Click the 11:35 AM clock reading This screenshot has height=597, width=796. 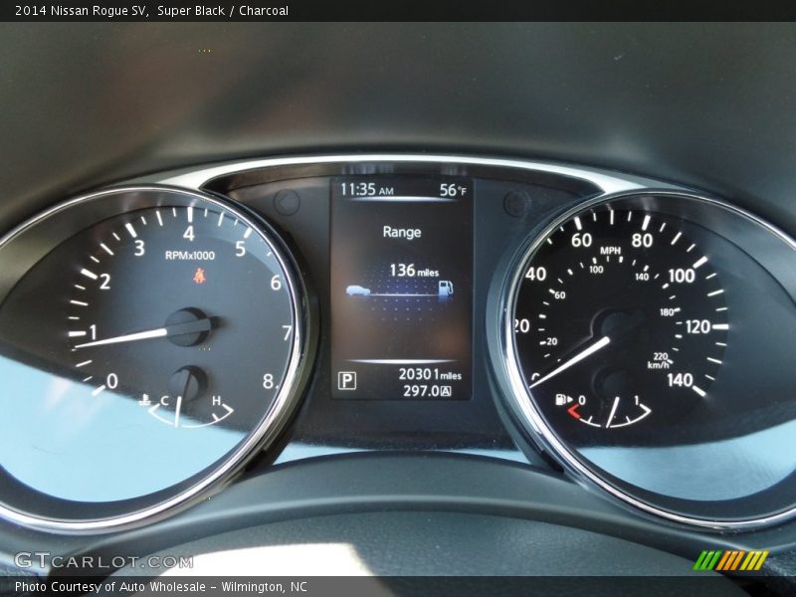coord(366,190)
